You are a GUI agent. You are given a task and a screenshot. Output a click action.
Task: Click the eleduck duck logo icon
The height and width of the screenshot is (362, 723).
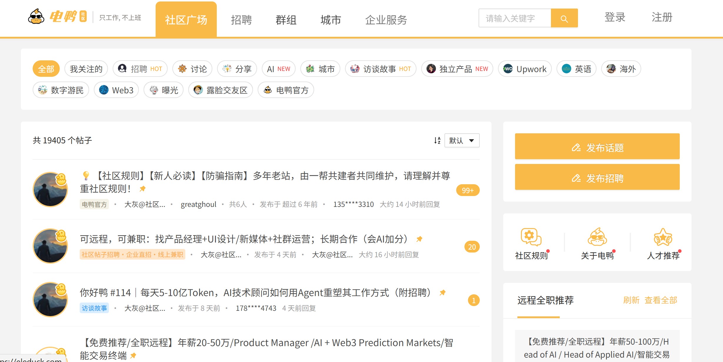click(x=36, y=17)
